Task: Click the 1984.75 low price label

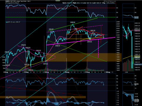Action: tap(31, 70)
